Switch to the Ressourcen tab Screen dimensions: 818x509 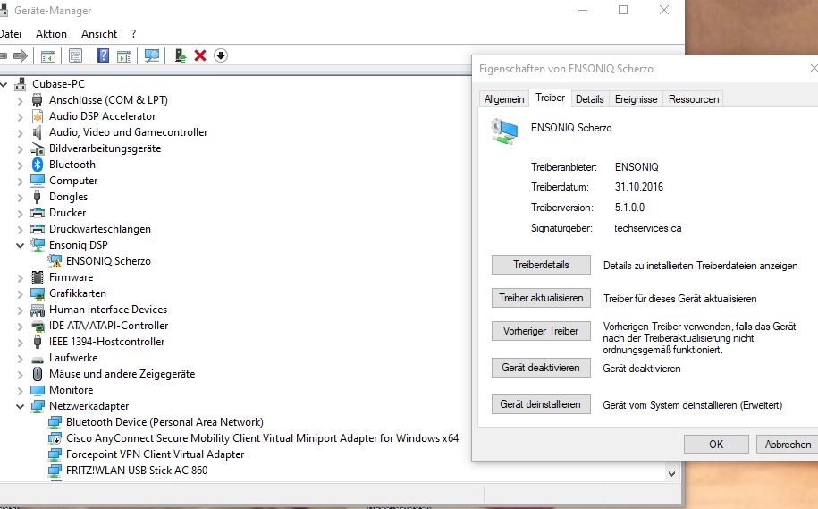694,99
